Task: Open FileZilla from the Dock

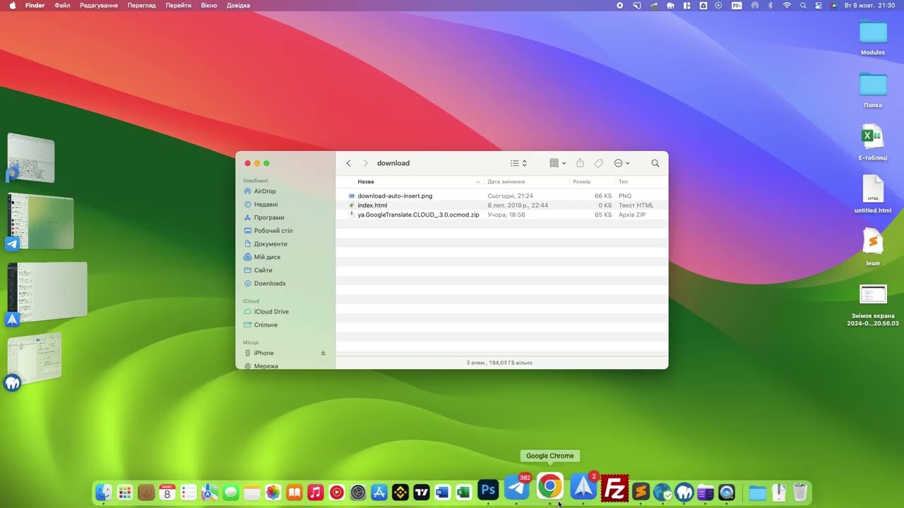Action: click(614, 488)
